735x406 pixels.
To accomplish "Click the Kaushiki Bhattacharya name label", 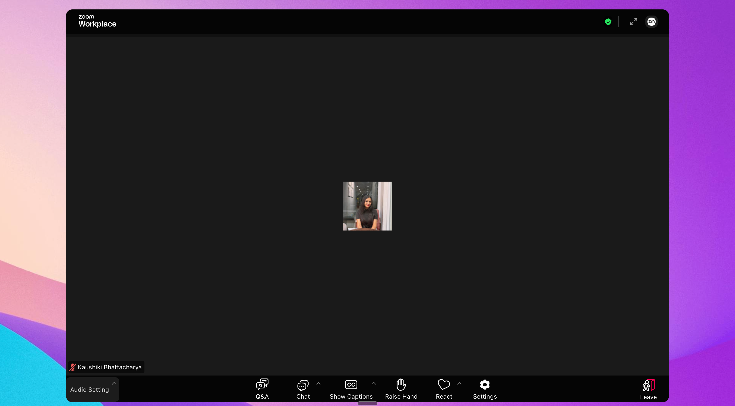I will [x=109, y=367].
